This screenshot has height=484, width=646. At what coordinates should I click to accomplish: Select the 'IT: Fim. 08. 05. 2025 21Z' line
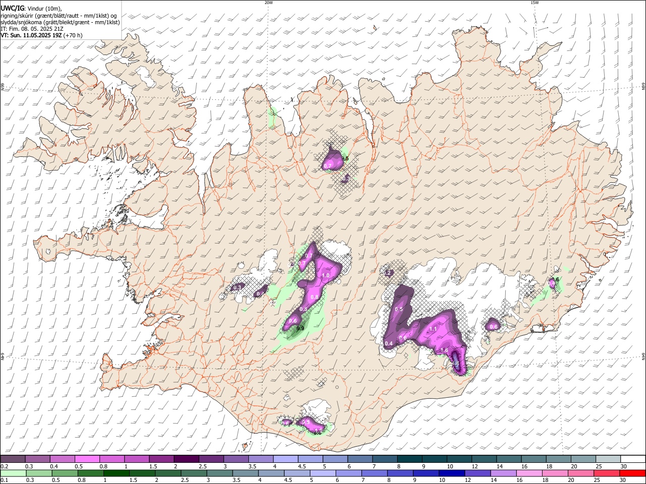(32, 29)
